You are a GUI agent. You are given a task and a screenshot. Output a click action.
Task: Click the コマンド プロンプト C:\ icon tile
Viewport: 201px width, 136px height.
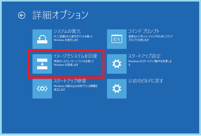(117, 39)
